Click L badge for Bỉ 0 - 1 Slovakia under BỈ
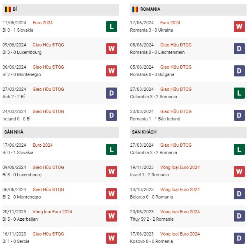The height and width of the screenshot is (247, 247). (x=111, y=26)
